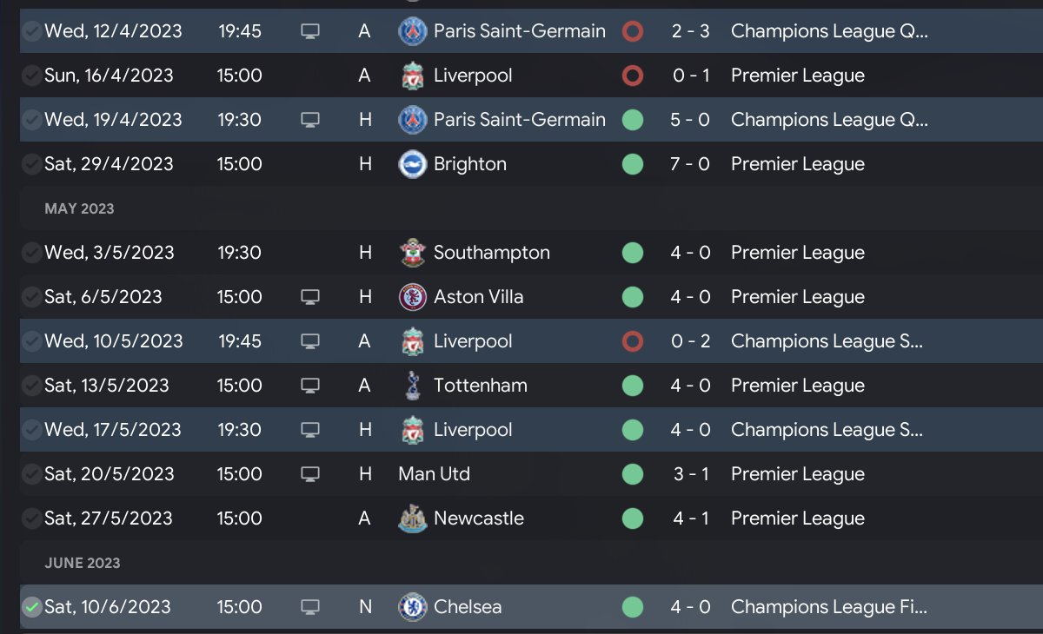Collapse the JUNE 2023 month header

pyautogui.click(x=82, y=563)
